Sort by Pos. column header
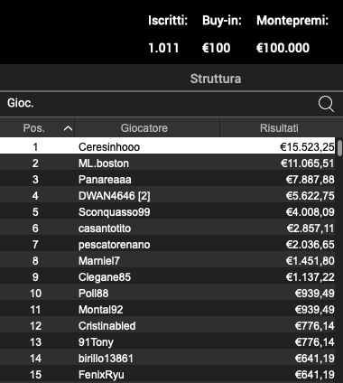The height and width of the screenshot is (383, 343). [x=37, y=128]
